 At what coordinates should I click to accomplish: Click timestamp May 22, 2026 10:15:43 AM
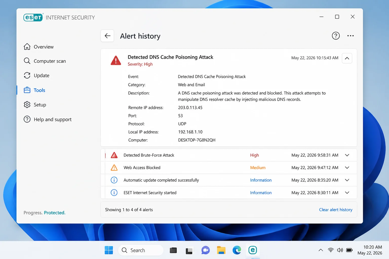[315, 58]
